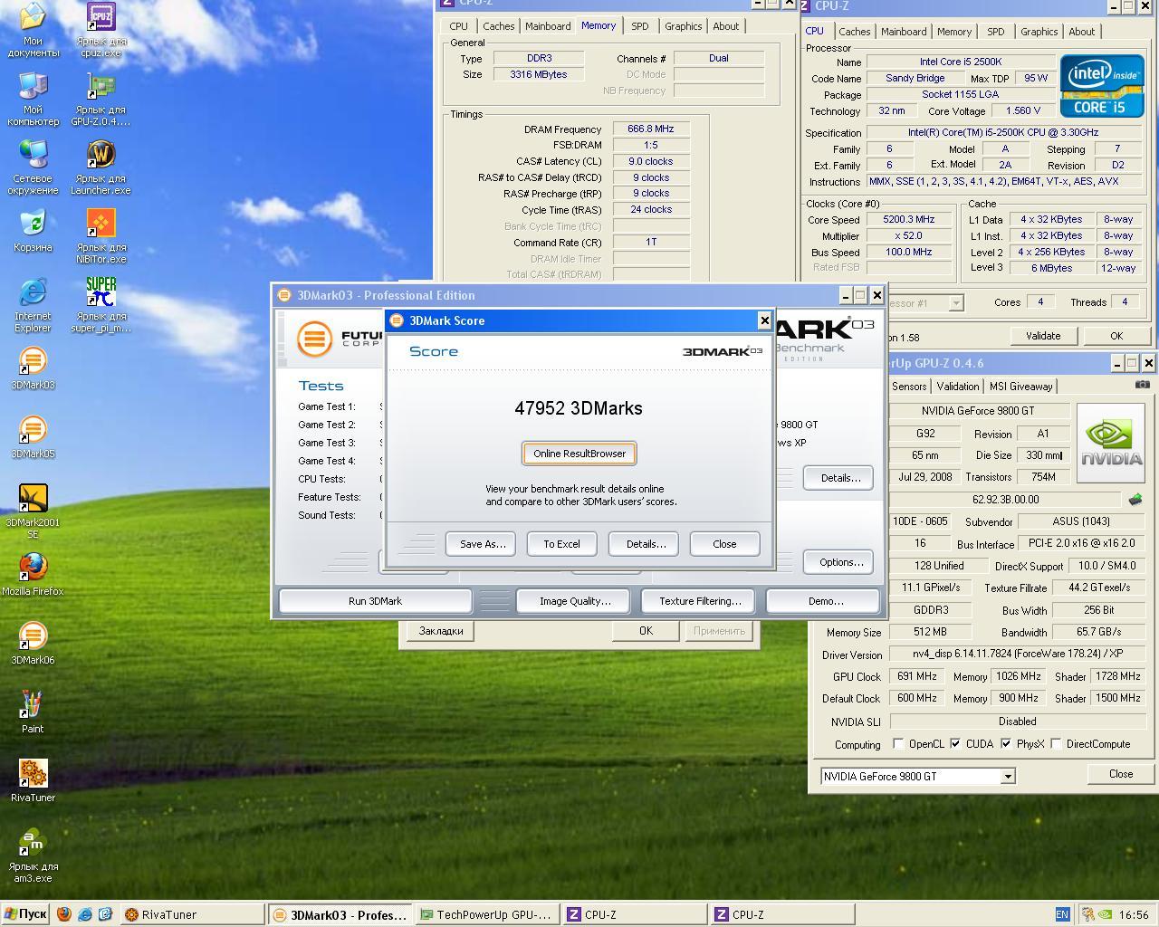Uncheck the PhysX checkbox in GPU-Z
The image size is (1159, 927).
[x=1006, y=744]
